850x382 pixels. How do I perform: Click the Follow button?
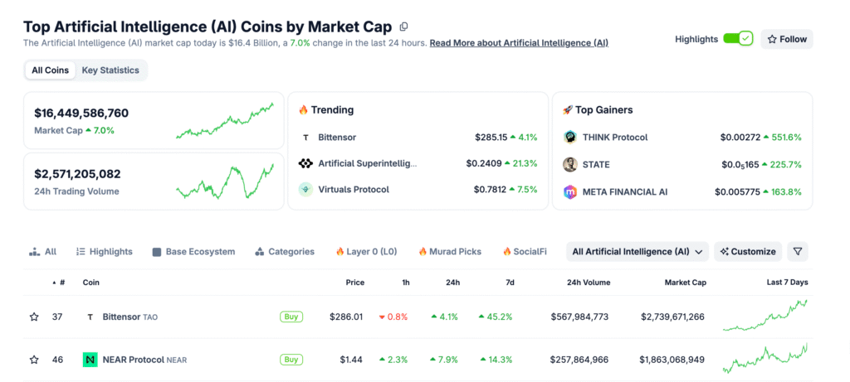click(786, 39)
